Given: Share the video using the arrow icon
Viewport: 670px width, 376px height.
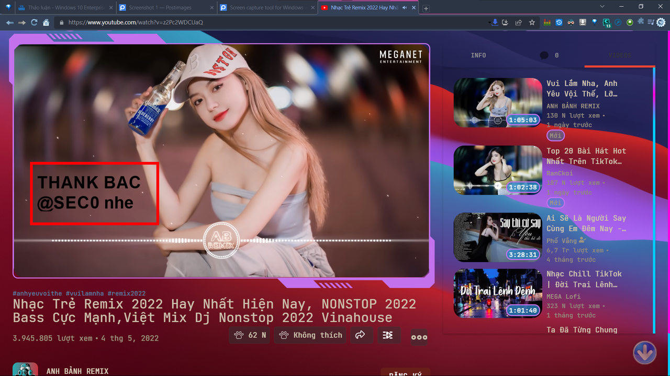Looking at the screenshot, I should (x=362, y=335).
